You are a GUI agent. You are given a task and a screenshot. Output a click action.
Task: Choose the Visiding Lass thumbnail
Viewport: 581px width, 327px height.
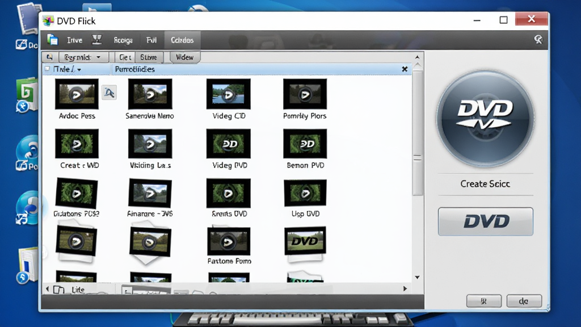click(150, 144)
